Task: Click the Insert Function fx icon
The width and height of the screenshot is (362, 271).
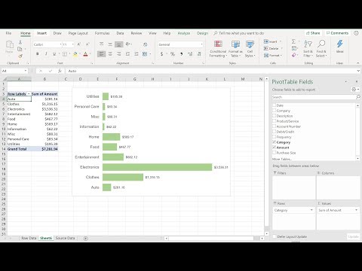Action: pos(60,71)
